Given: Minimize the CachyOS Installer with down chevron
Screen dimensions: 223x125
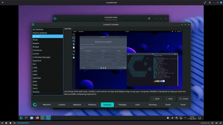Looking at the screenshot, I should tap(182, 24).
